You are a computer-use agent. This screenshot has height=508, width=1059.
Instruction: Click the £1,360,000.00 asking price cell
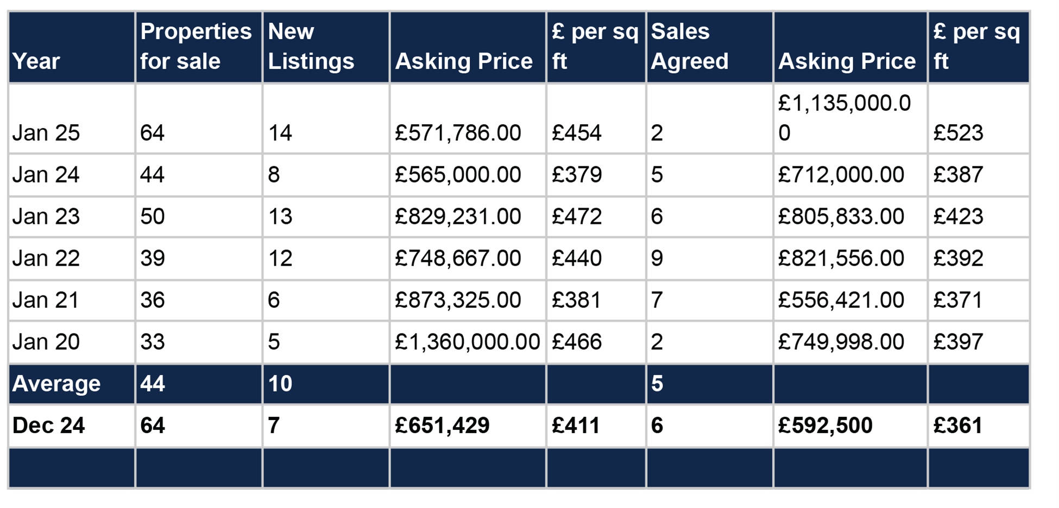[467, 342]
